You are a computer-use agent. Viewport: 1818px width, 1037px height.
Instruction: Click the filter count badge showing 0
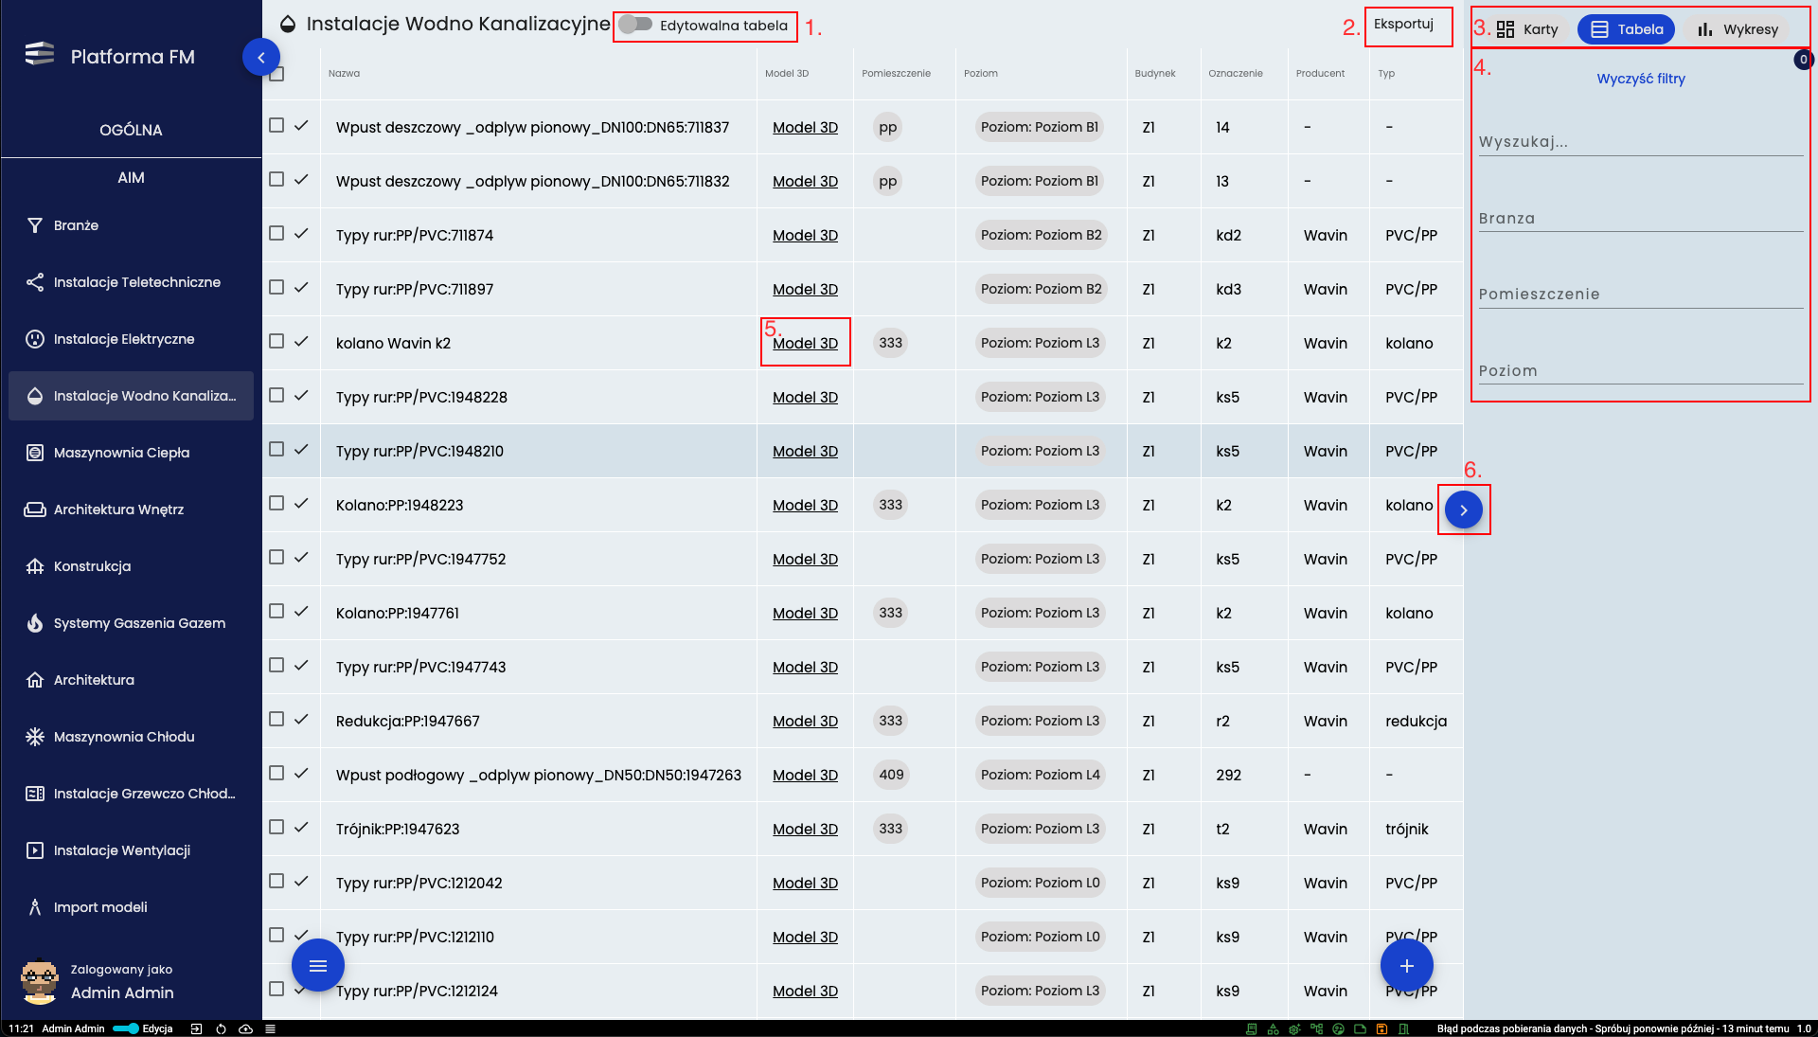coord(1803,60)
